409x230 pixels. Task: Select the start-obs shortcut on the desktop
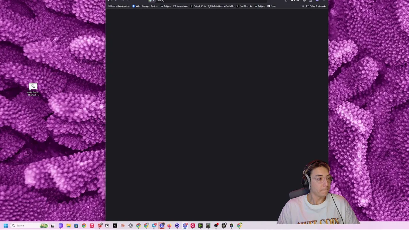pos(33,90)
